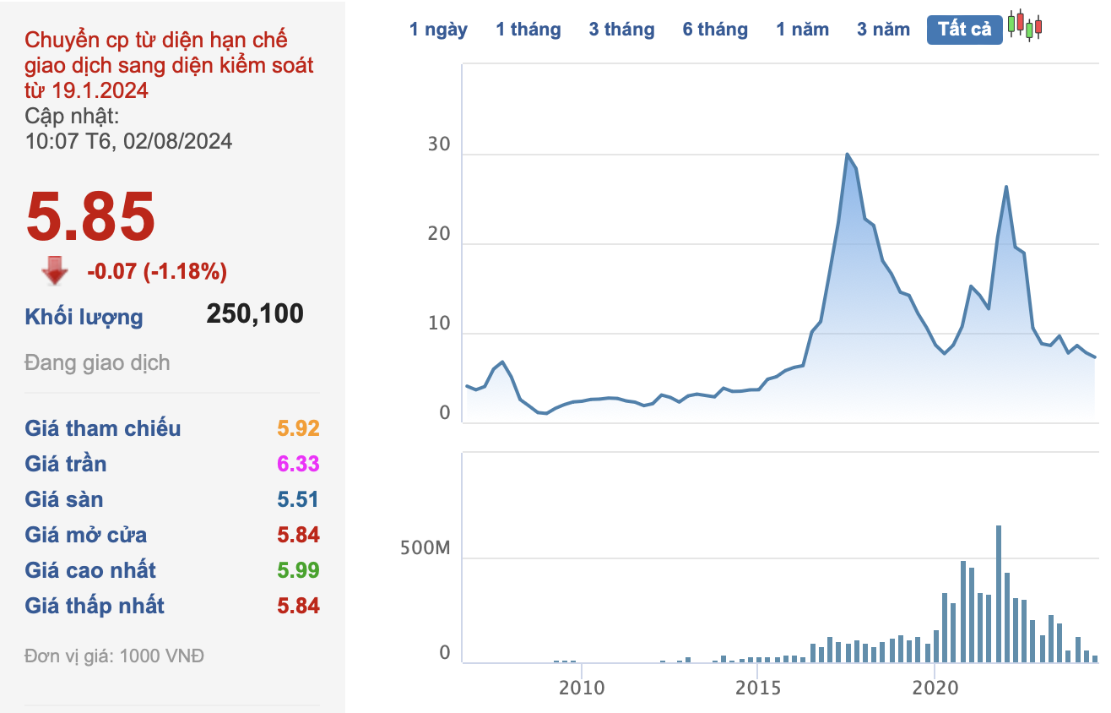
Task: Click the "Khối lượng" volume label
Action: pos(81,317)
